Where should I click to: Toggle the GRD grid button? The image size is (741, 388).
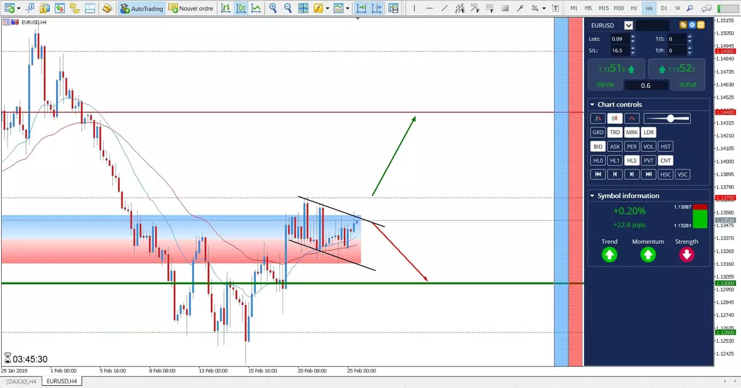coord(598,133)
